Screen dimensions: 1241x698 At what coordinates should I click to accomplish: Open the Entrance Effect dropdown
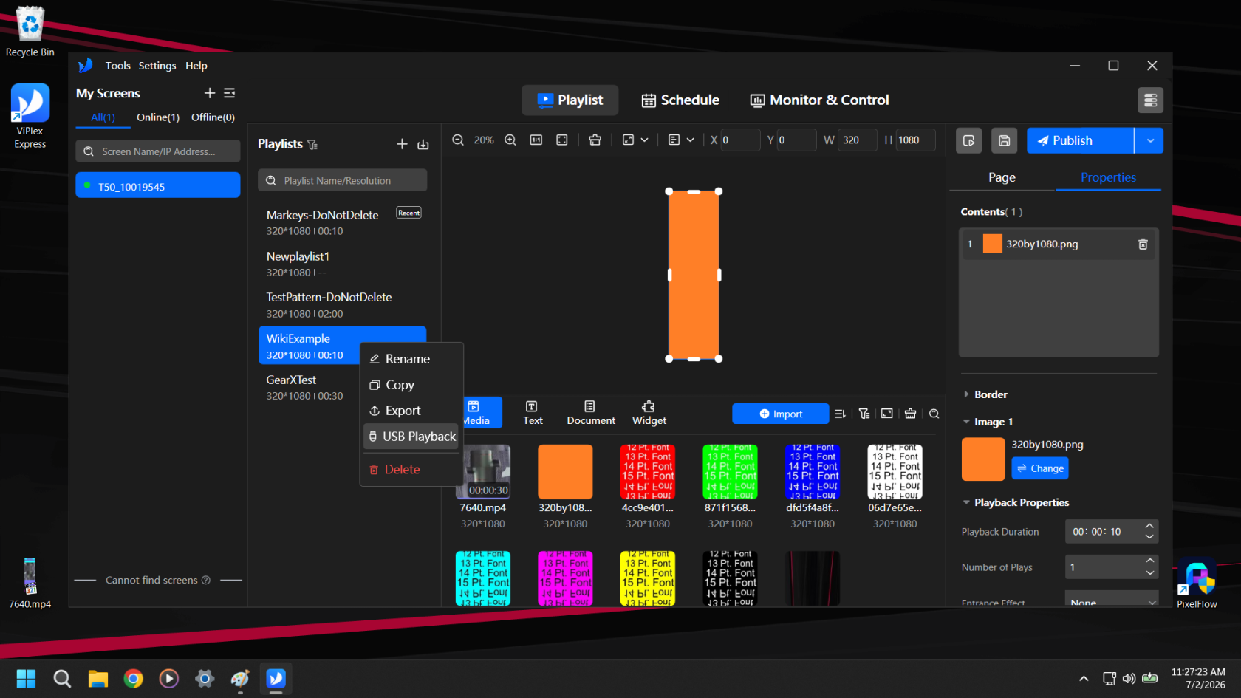1112,601
